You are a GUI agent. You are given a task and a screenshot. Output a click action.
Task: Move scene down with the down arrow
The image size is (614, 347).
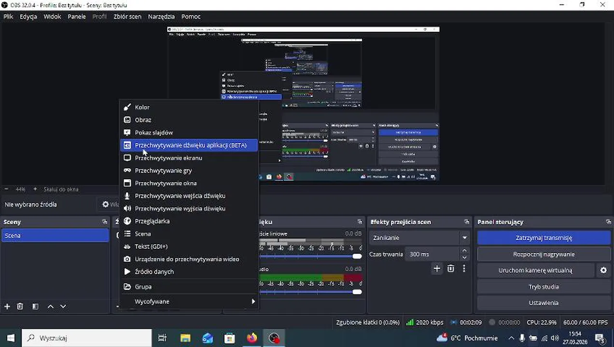coord(63,306)
